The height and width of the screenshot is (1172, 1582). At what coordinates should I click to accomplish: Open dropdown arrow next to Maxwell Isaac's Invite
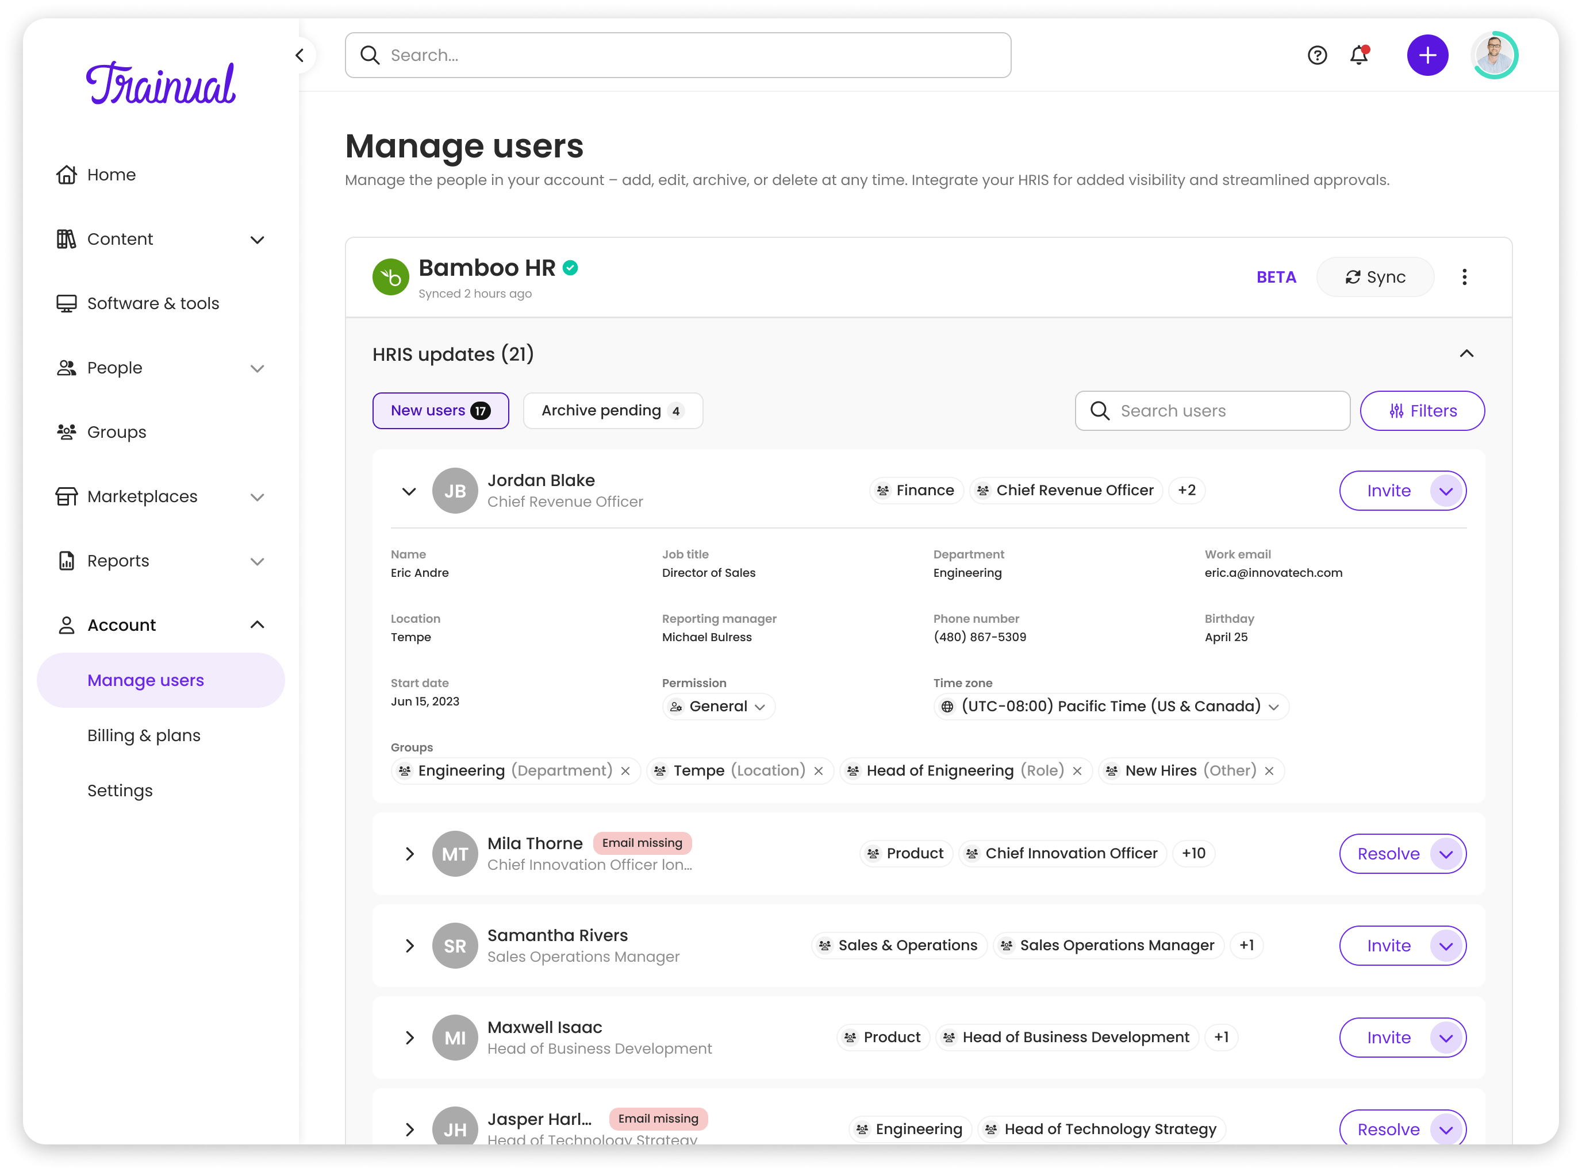coord(1446,1038)
